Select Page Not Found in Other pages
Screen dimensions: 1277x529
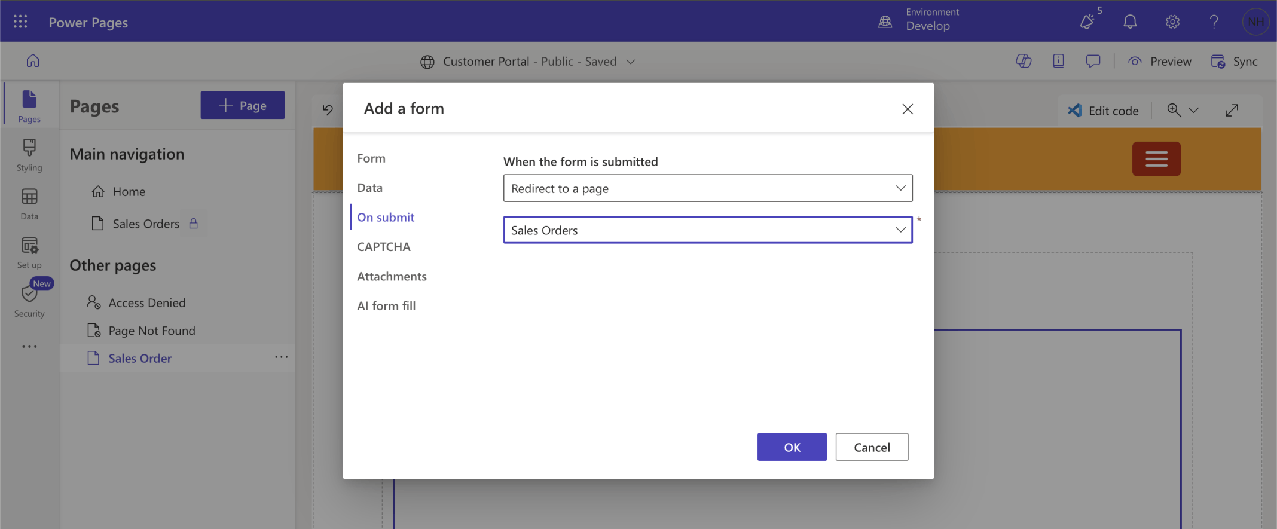click(152, 331)
